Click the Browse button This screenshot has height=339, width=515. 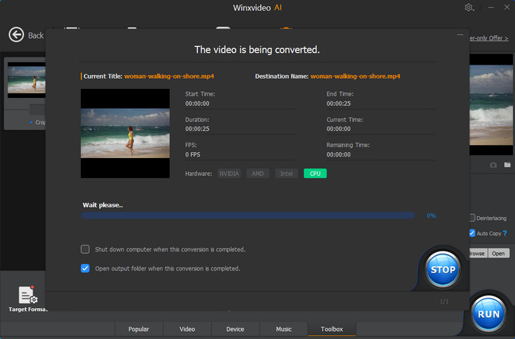point(478,254)
